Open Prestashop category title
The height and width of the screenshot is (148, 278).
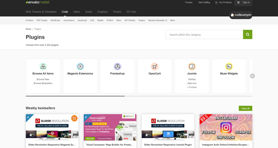pos(117,74)
